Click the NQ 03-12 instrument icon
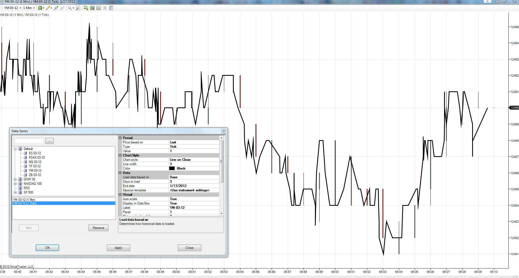The image size is (519, 278). (25, 162)
